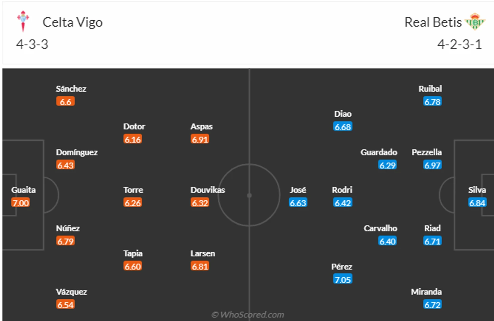Click the Real Betis club crest
The width and height of the screenshot is (494, 321).
click(x=475, y=22)
